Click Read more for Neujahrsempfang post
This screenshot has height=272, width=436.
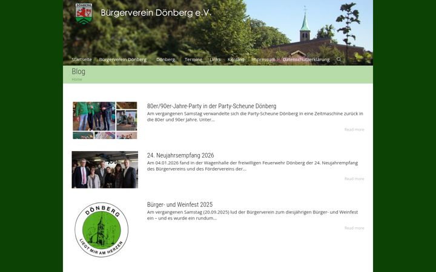(x=354, y=179)
